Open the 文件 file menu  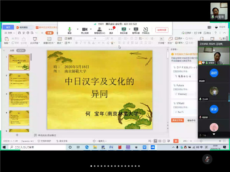[x=9, y=33]
